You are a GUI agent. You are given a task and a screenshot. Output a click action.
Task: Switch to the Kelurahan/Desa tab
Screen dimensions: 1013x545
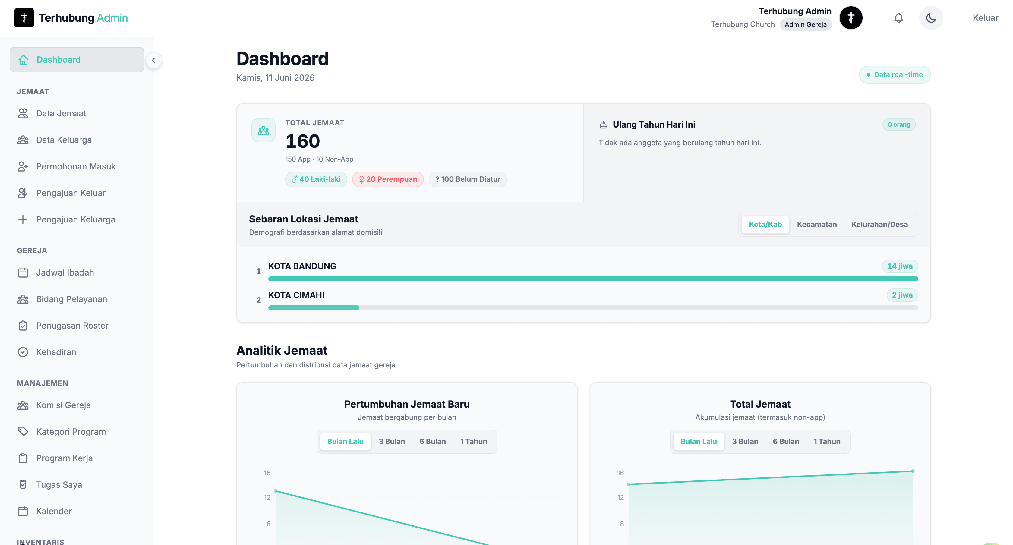879,225
